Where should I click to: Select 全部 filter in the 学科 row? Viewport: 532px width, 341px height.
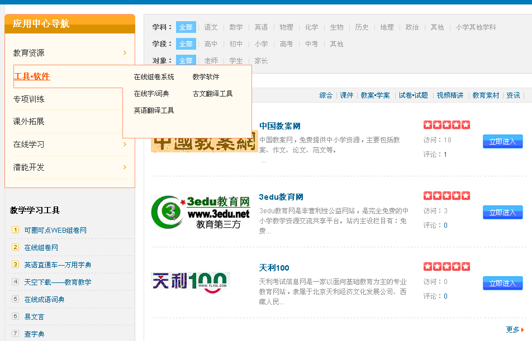coord(186,27)
